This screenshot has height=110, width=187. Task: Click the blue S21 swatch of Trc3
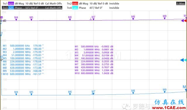[x=11, y=8]
